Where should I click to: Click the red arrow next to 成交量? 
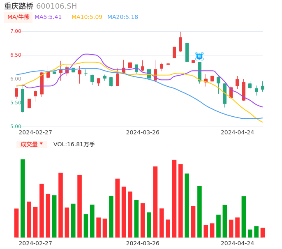coord(42,144)
